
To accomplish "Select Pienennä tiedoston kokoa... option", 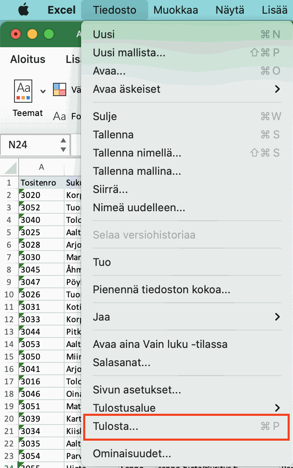I will (x=187, y=289).
